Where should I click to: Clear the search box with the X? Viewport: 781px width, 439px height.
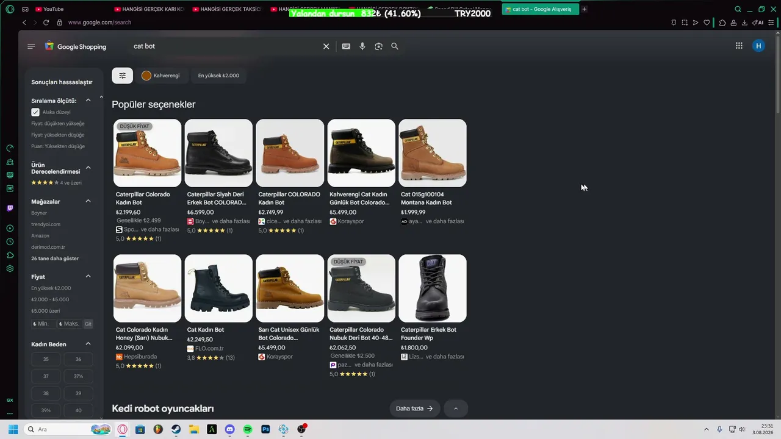click(x=326, y=46)
